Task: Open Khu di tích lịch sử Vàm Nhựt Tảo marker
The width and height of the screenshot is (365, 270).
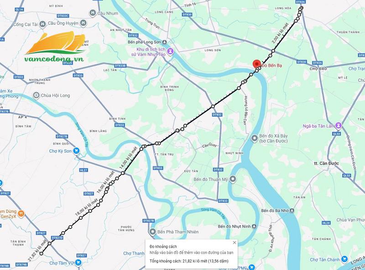Action: pyautogui.click(x=171, y=51)
